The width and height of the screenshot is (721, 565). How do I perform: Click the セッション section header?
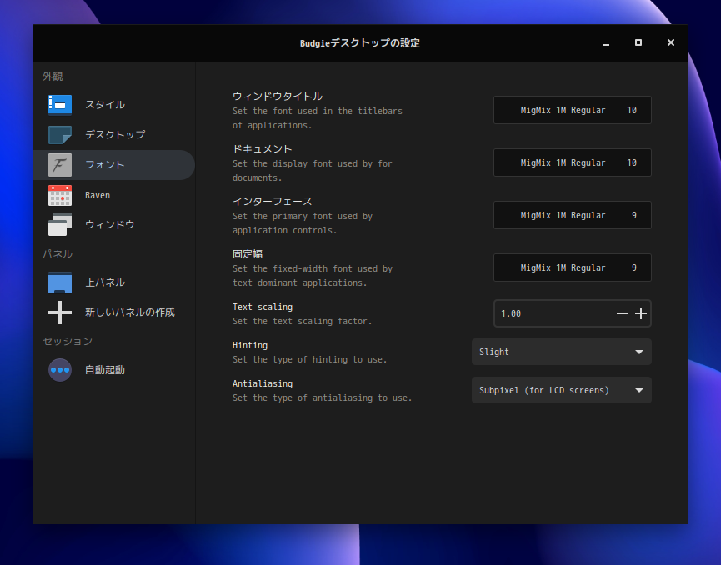(x=68, y=341)
